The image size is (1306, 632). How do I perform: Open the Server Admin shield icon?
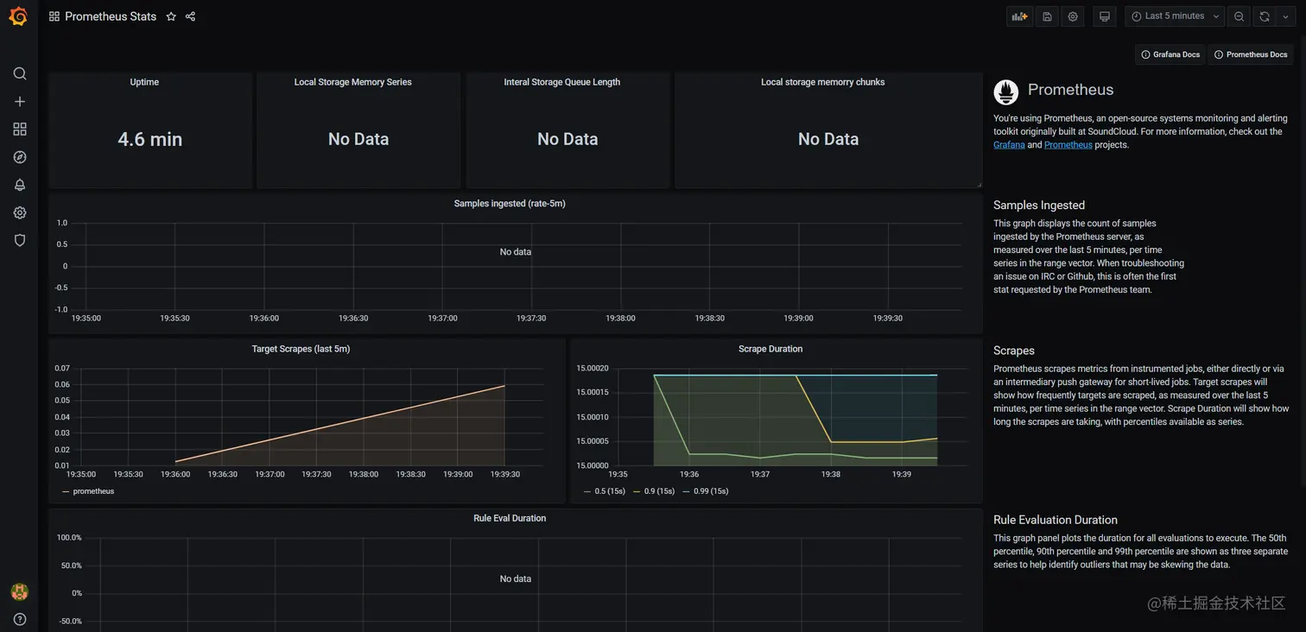tap(20, 240)
